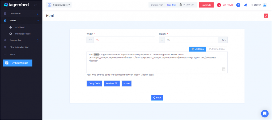Click the Preview button
The width and height of the screenshot is (272, 120).
click(x=112, y=84)
